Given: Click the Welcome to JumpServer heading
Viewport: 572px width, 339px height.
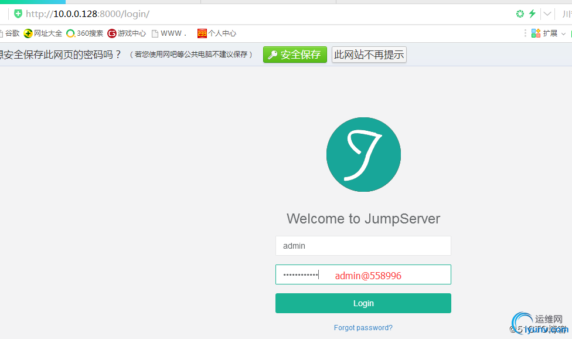Looking at the screenshot, I should coord(363,219).
